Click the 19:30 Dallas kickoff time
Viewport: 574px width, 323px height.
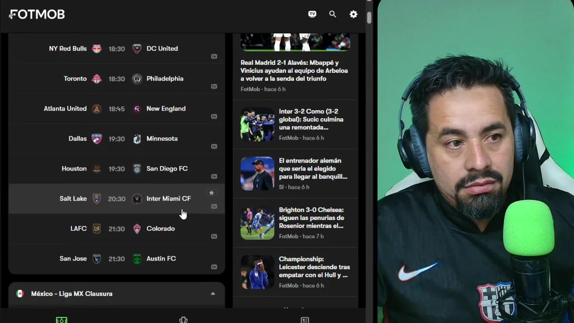pyautogui.click(x=117, y=139)
